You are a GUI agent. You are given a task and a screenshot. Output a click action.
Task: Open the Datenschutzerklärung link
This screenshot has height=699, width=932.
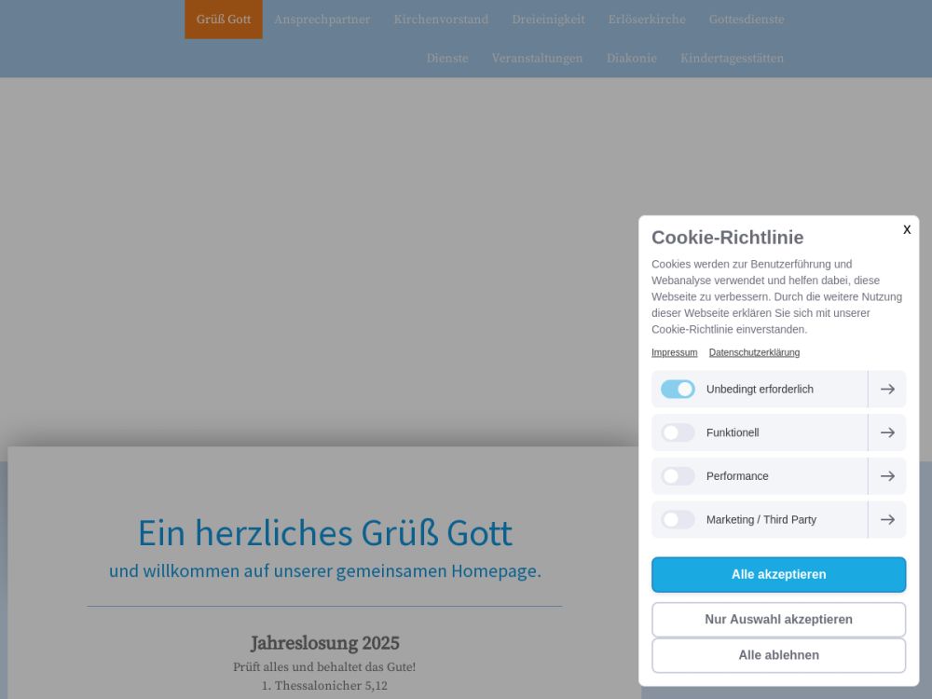coord(754,352)
